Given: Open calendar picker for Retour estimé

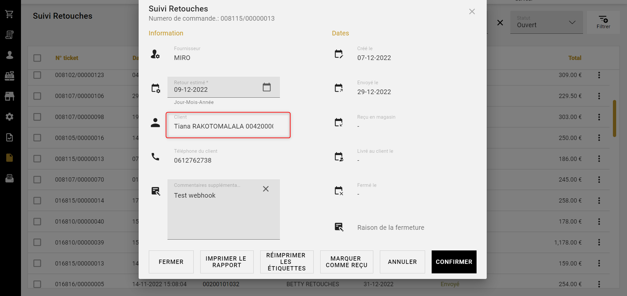Looking at the screenshot, I should pyautogui.click(x=266, y=87).
